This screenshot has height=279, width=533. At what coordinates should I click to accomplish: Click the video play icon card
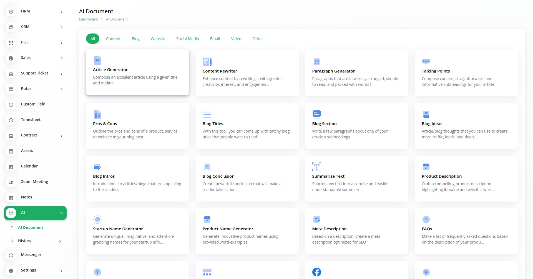click(x=466, y=270)
